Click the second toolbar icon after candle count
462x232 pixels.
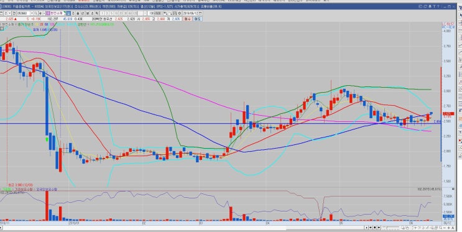click(x=170, y=13)
